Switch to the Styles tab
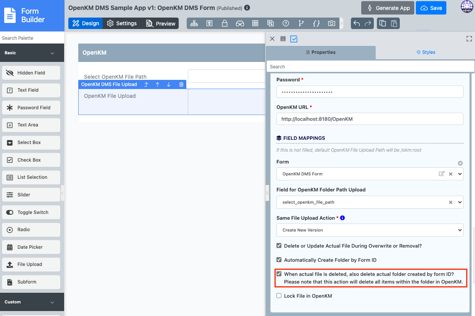Viewport: 475px width, 316px height. [426, 52]
